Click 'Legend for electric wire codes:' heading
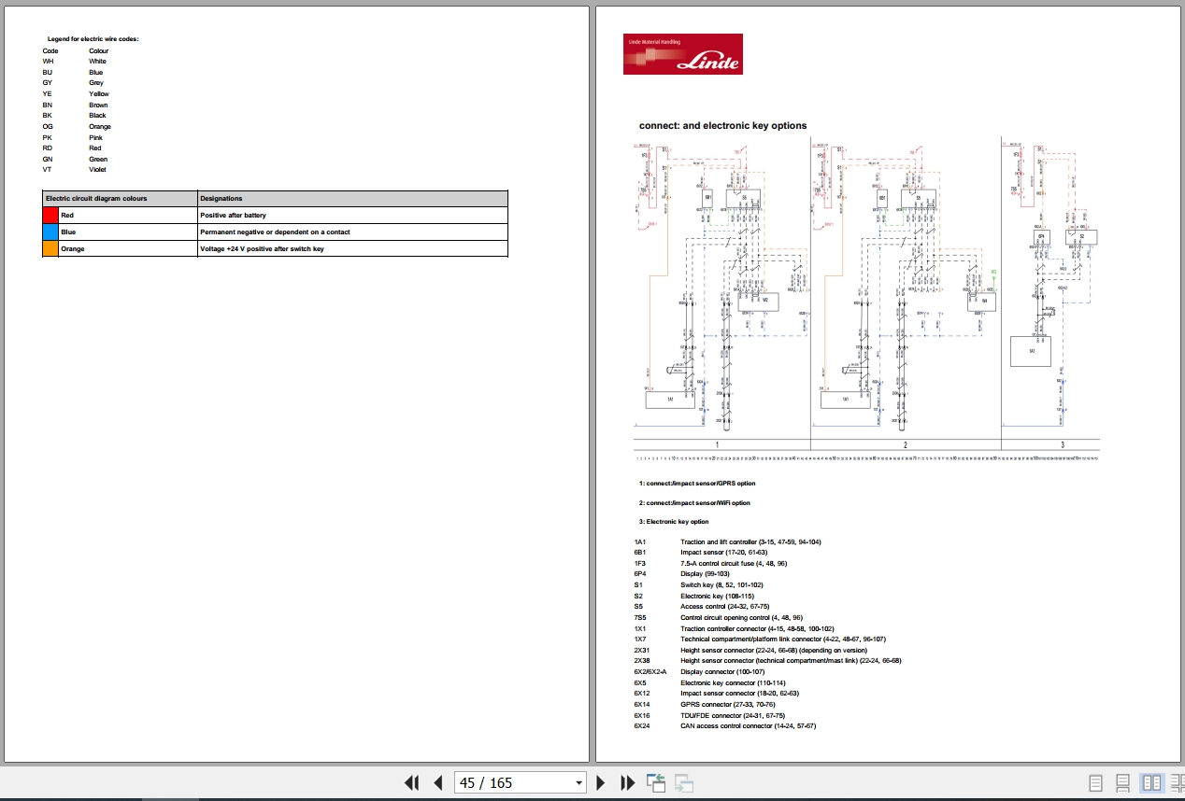 click(x=93, y=39)
